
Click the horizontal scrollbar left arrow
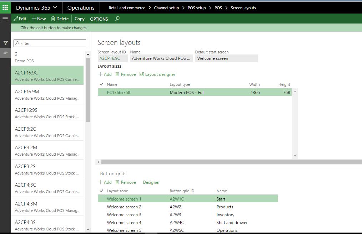click(98, 162)
